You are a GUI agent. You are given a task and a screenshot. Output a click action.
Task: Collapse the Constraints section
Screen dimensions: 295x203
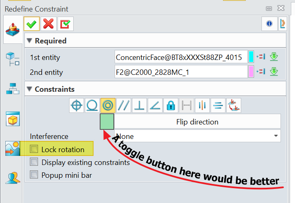click(29, 89)
